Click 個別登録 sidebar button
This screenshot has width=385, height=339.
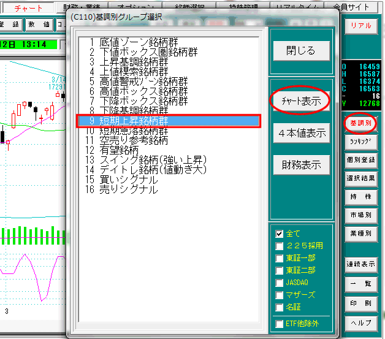pos(361,160)
